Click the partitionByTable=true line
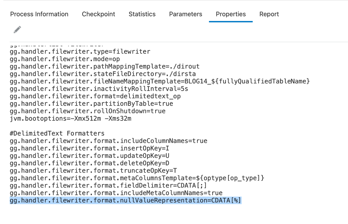This screenshot has width=348, height=224. (91, 104)
